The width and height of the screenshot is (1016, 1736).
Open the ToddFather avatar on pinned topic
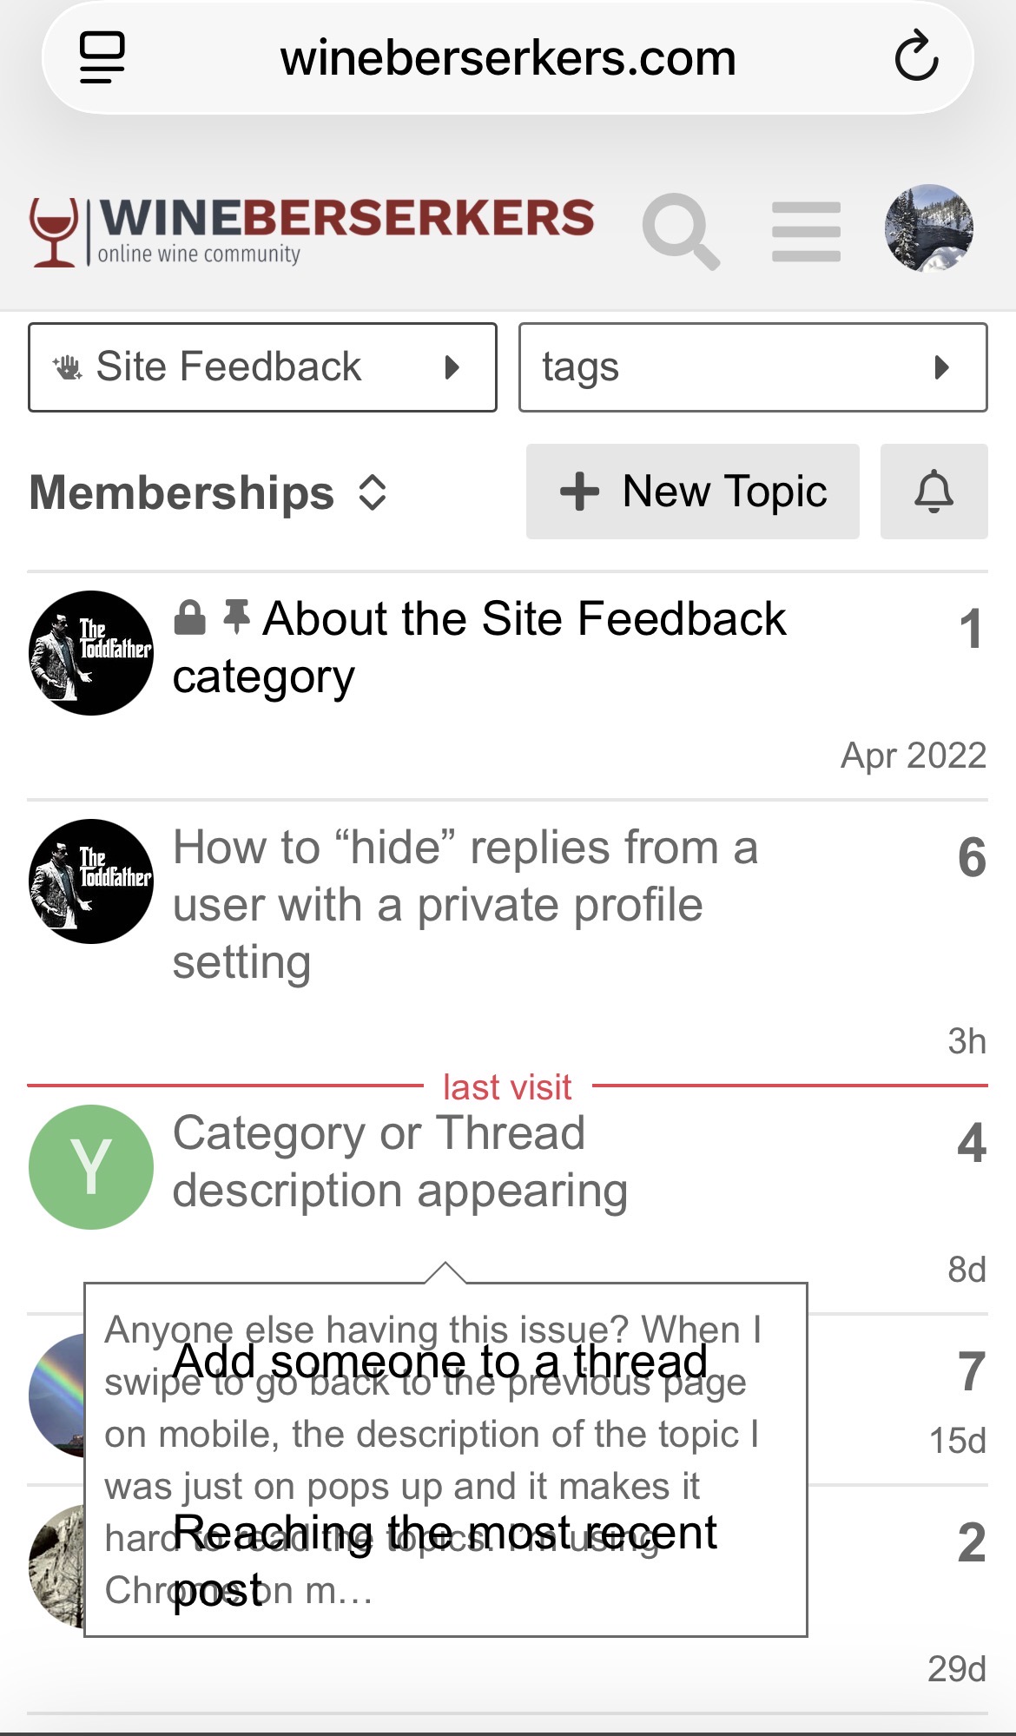91,653
